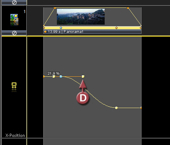170x145 pixels.
Task: Click the orange dot before 13.99 s label
Action: point(45,32)
